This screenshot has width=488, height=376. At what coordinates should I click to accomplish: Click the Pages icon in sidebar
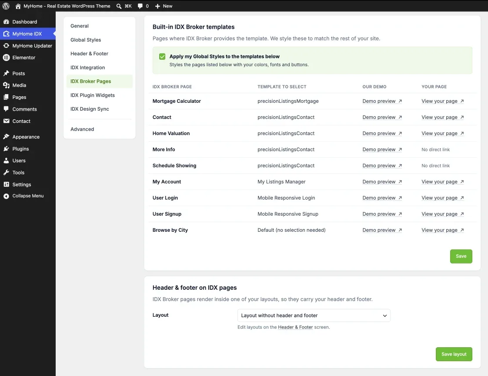6,97
